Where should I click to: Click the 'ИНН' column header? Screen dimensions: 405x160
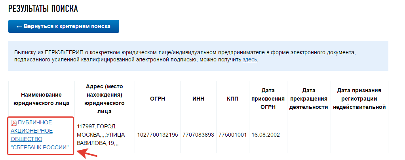click(x=198, y=99)
